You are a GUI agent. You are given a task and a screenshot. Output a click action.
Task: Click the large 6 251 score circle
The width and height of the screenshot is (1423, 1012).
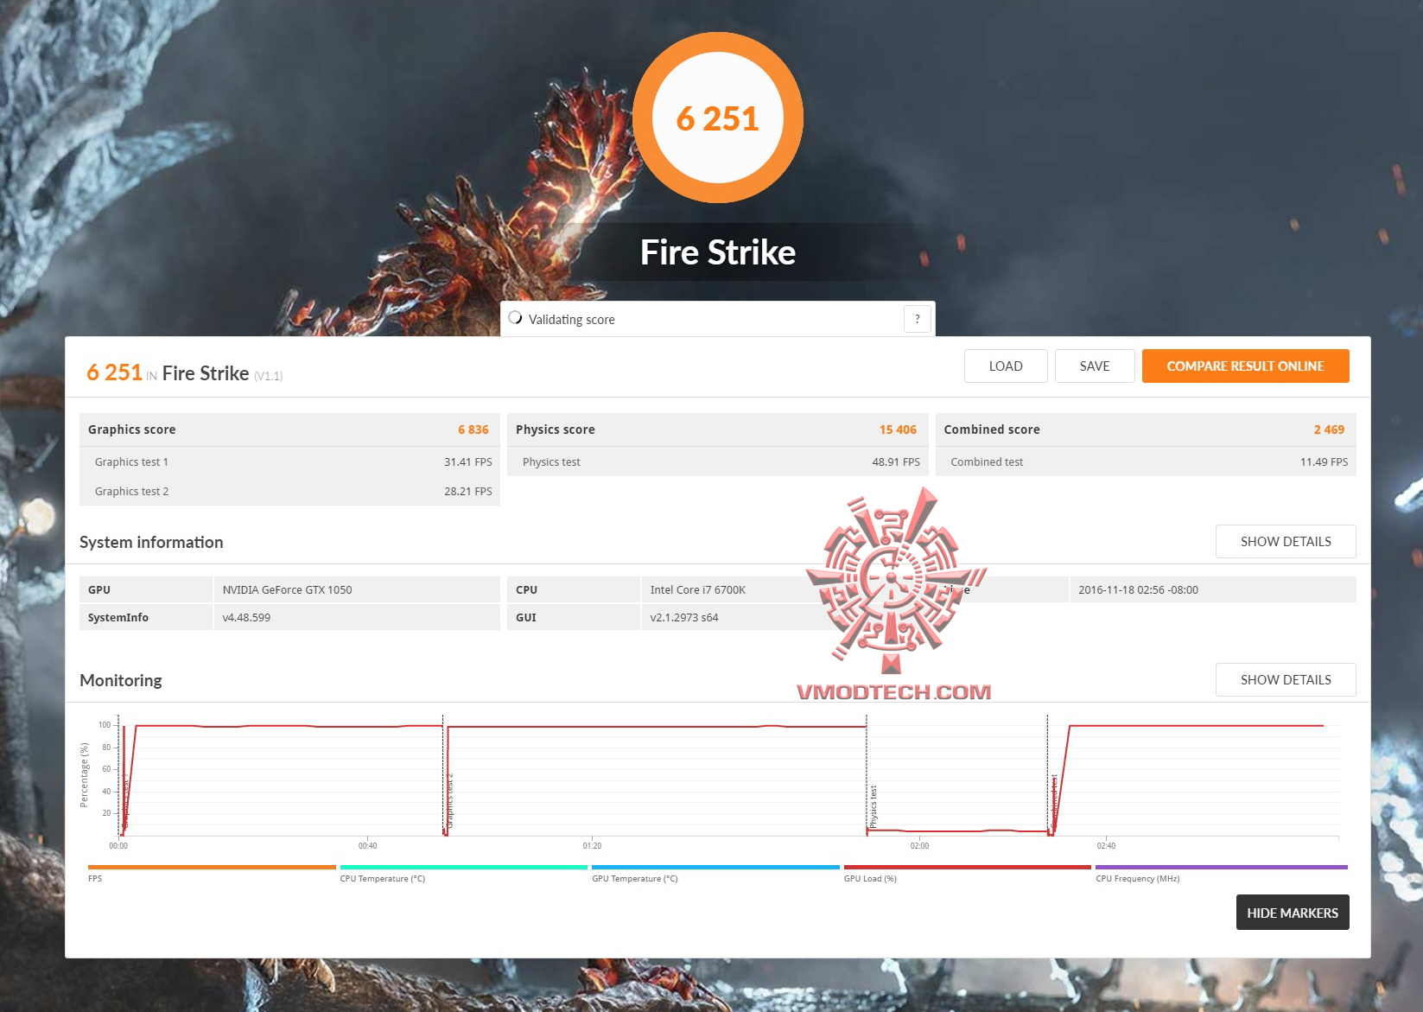pos(718,118)
